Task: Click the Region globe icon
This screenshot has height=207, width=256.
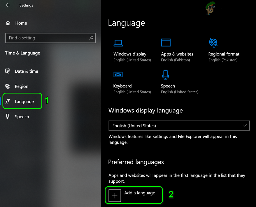Action: point(8,86)
